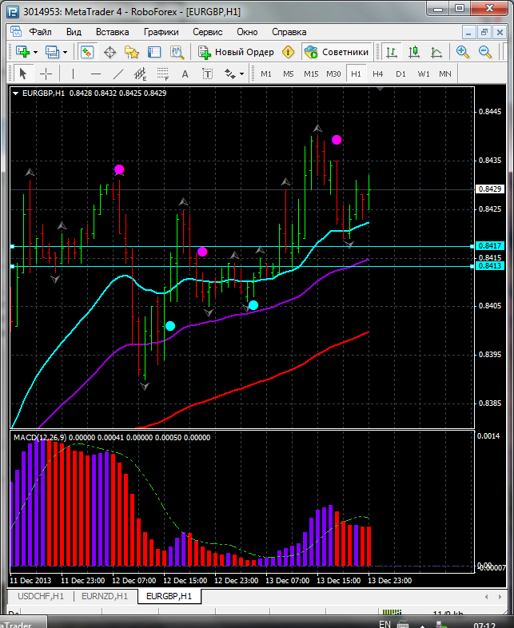The height and width of the screenshot is (628, 514).
Task: Open the Market Watch panel icon
Action: coord(86,52)
